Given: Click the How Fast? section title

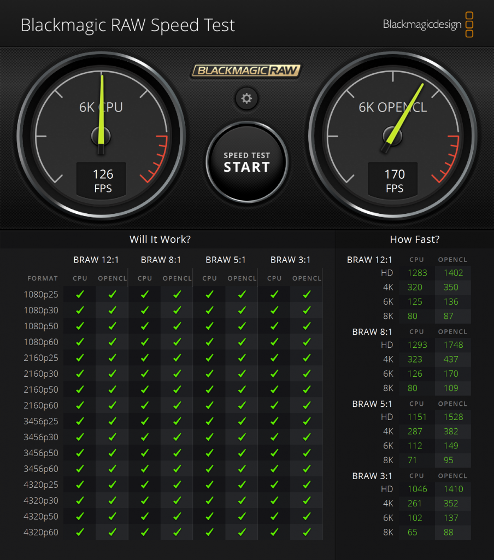Looking at the screenshot, I should tap(414, 239).
